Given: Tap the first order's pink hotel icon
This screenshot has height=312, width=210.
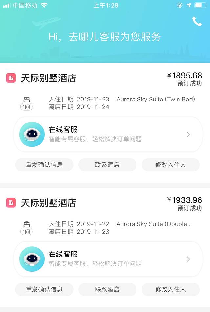Looking at the screenshot, I should click(11, 78).
